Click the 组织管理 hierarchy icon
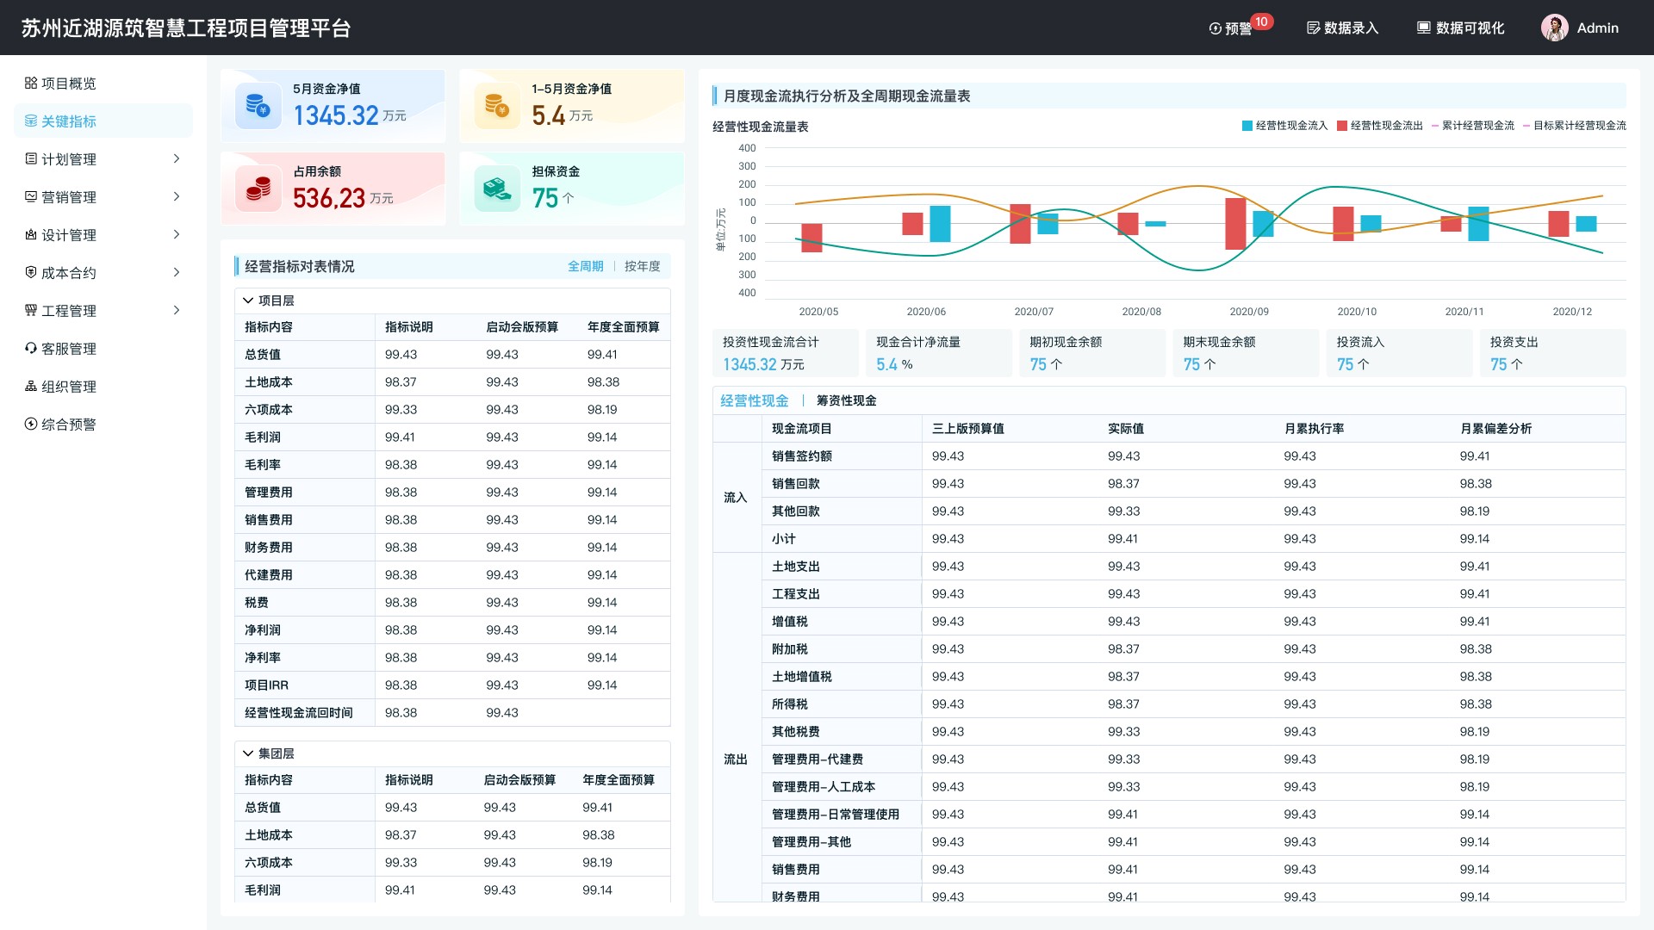Screen dimensions: 1654x930 pyautogui.click(x=31, y=387)
